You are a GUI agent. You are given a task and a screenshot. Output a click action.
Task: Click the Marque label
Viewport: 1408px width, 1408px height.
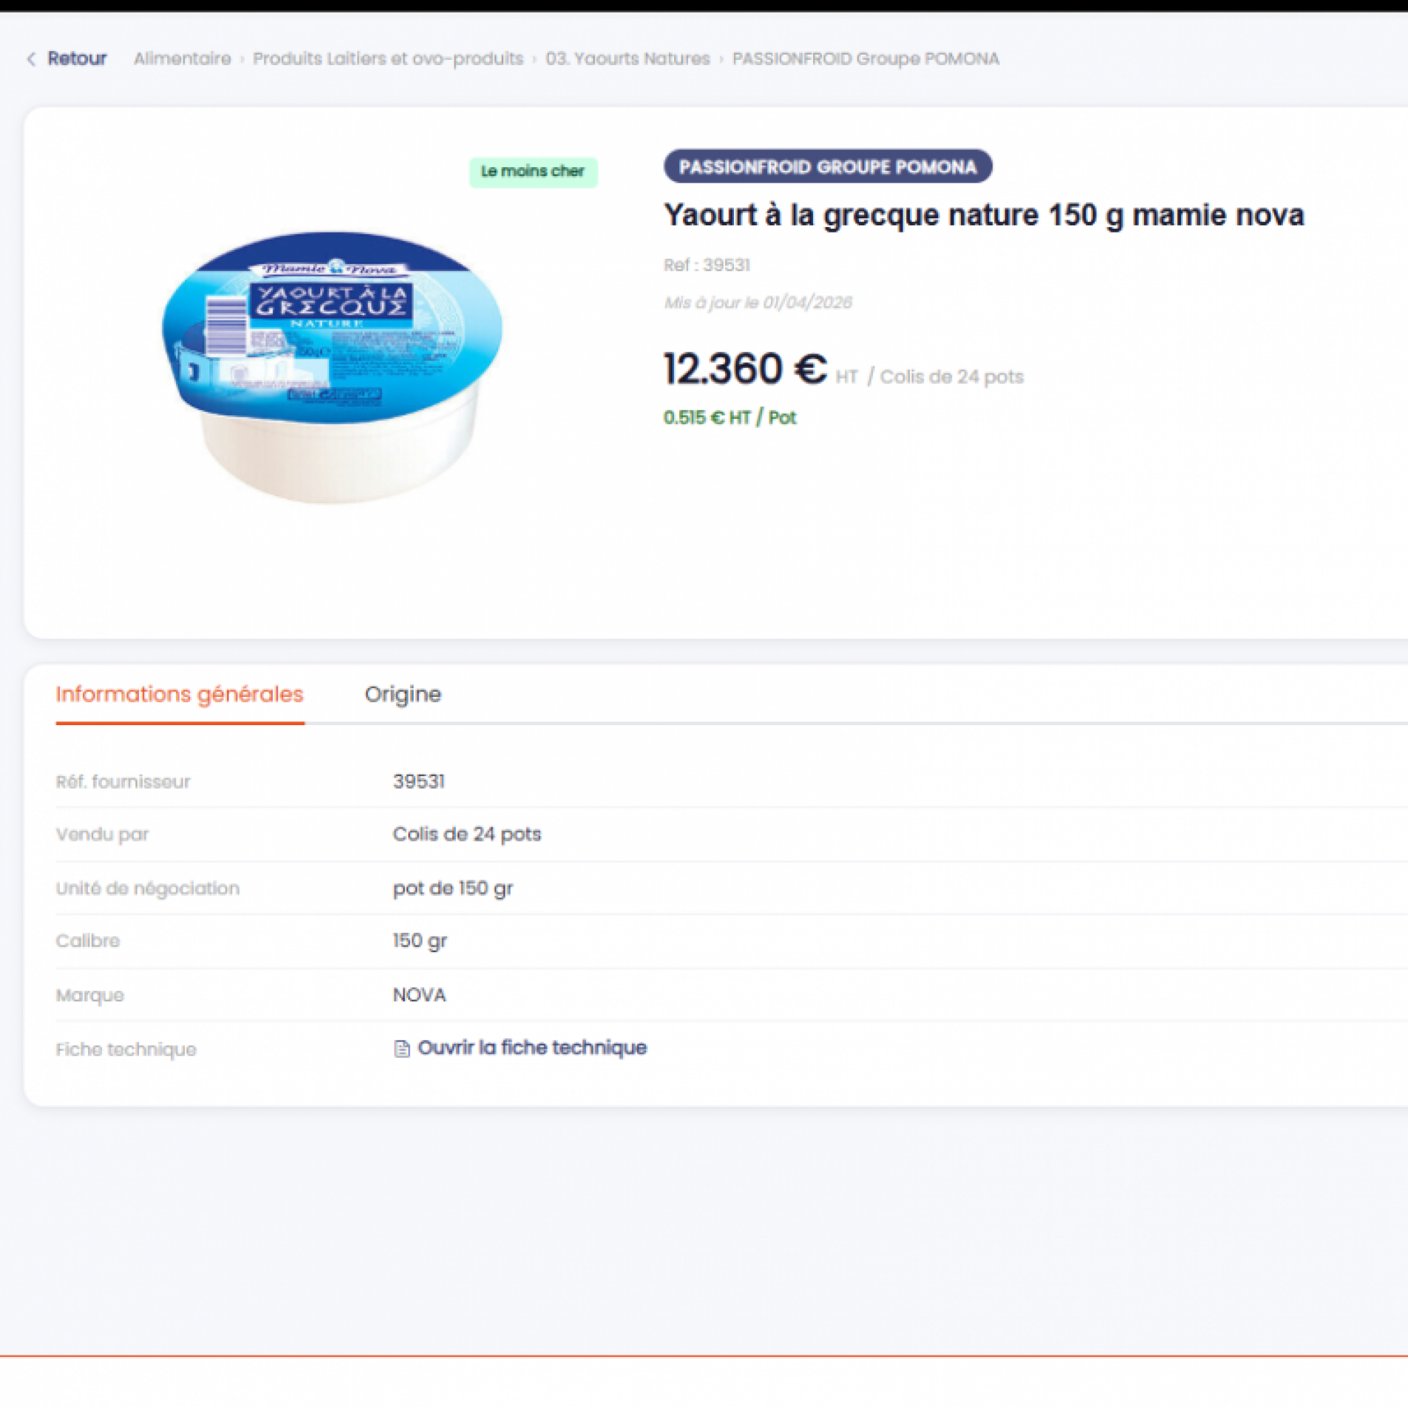(x=90, y=996)
